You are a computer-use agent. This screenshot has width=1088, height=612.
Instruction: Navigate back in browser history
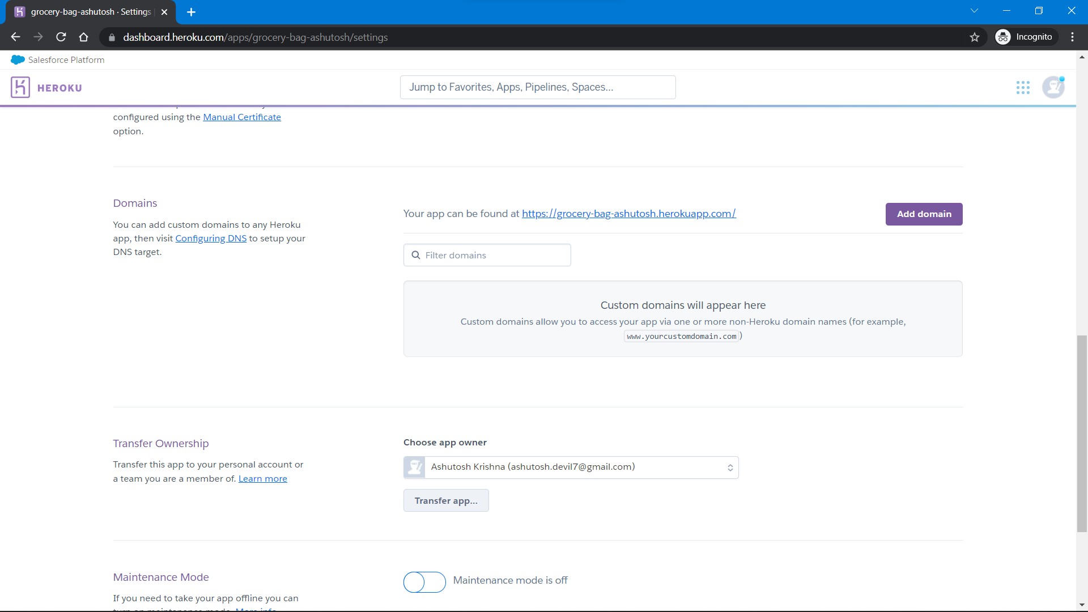click(16, 37)
